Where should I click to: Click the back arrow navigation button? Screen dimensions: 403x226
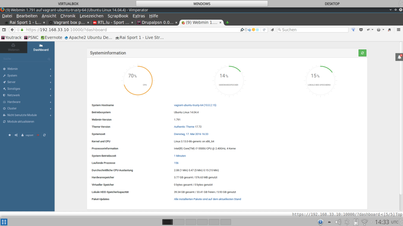point(13,30)
